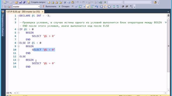Image resolution: width=172 pixels, height=96 pixels.
Task: Click Analysis Services XMLA Query icon
Action: pyautogui.click(x=60, y=2)
